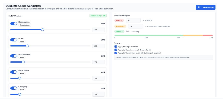This screenshot has height=99, width=223.
Task: Click the Article group input showing 15
Action: [98, 62]
